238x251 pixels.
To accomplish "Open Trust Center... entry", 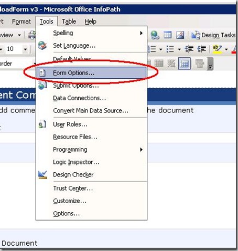I will 91,189.
